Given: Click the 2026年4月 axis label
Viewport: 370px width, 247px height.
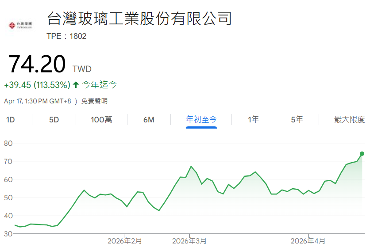Looking at the screenshot, I should (x=308, y=241).
